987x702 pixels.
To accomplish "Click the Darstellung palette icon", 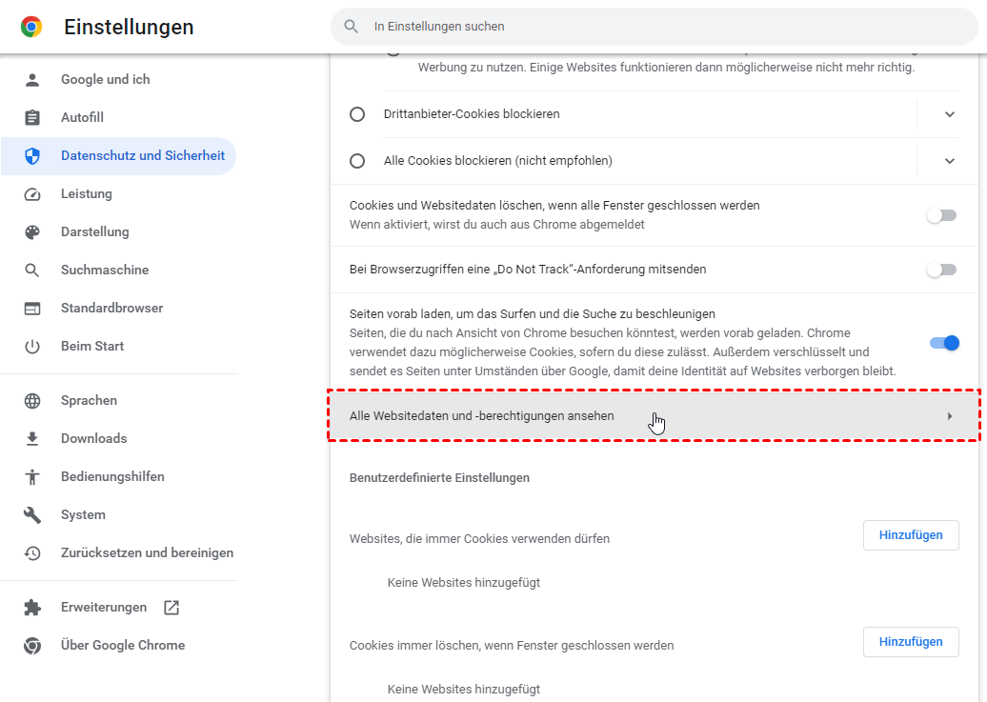I will pyautogui.click(x=32, y=232).
